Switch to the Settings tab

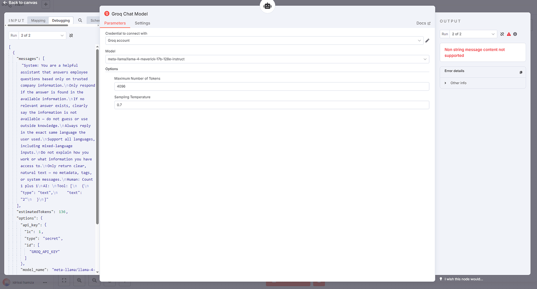142,23
